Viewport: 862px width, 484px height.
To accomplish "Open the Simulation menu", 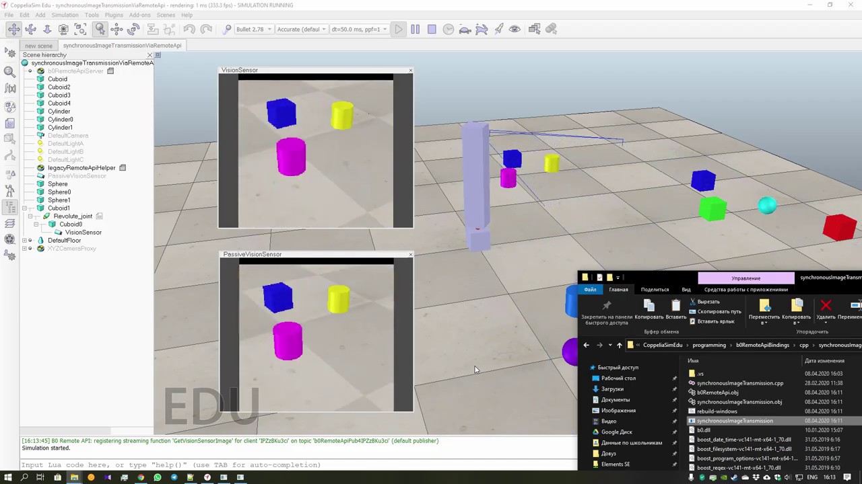I will (x=65, y=15).
